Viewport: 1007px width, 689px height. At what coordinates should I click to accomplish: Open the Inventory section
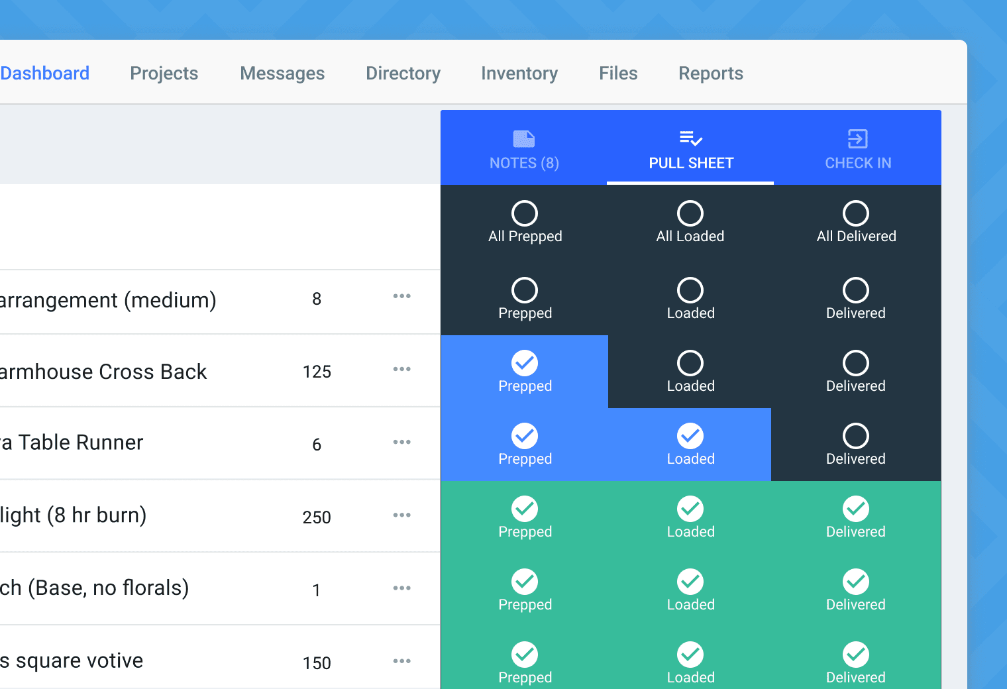pos(519,73)
